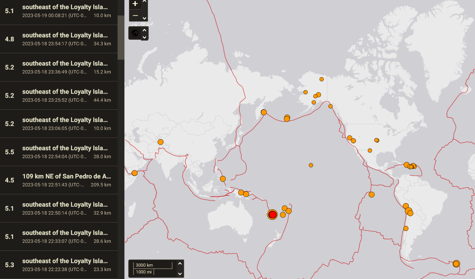Zoom out with the minus button

click(135, 15)
